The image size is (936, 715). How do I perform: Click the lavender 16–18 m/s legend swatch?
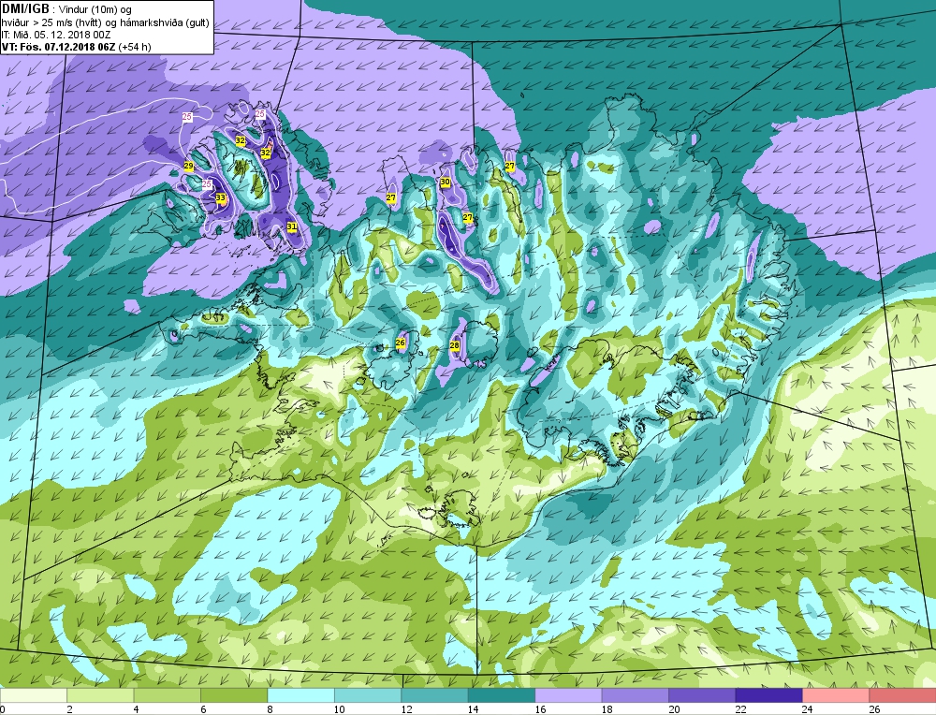pos(568,695)
